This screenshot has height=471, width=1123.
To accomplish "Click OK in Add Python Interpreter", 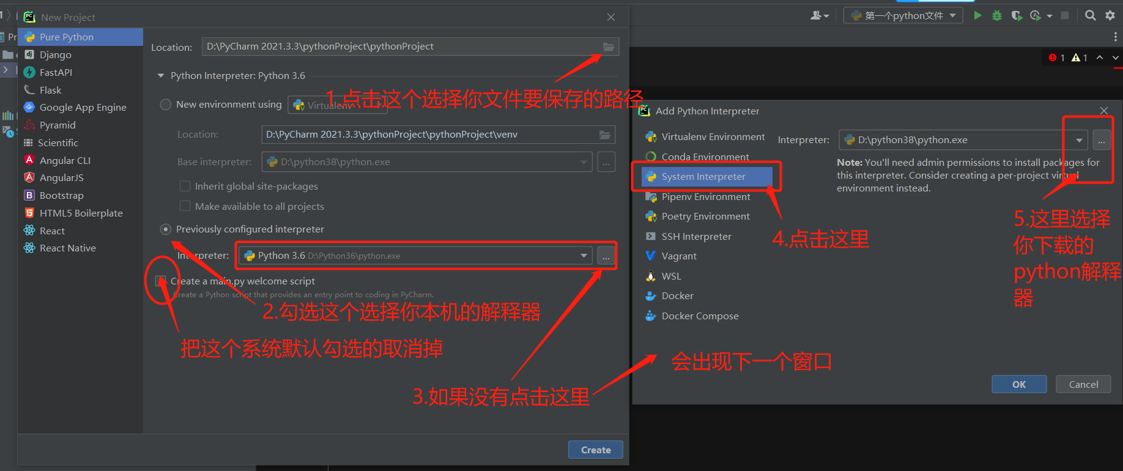I will 1019,384.
